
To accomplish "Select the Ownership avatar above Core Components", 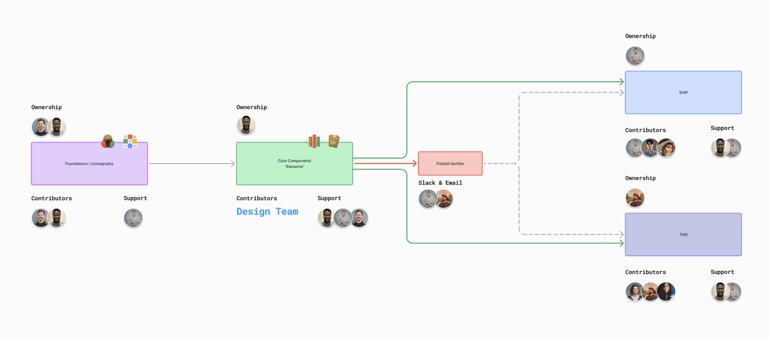I will pos(246,125).
